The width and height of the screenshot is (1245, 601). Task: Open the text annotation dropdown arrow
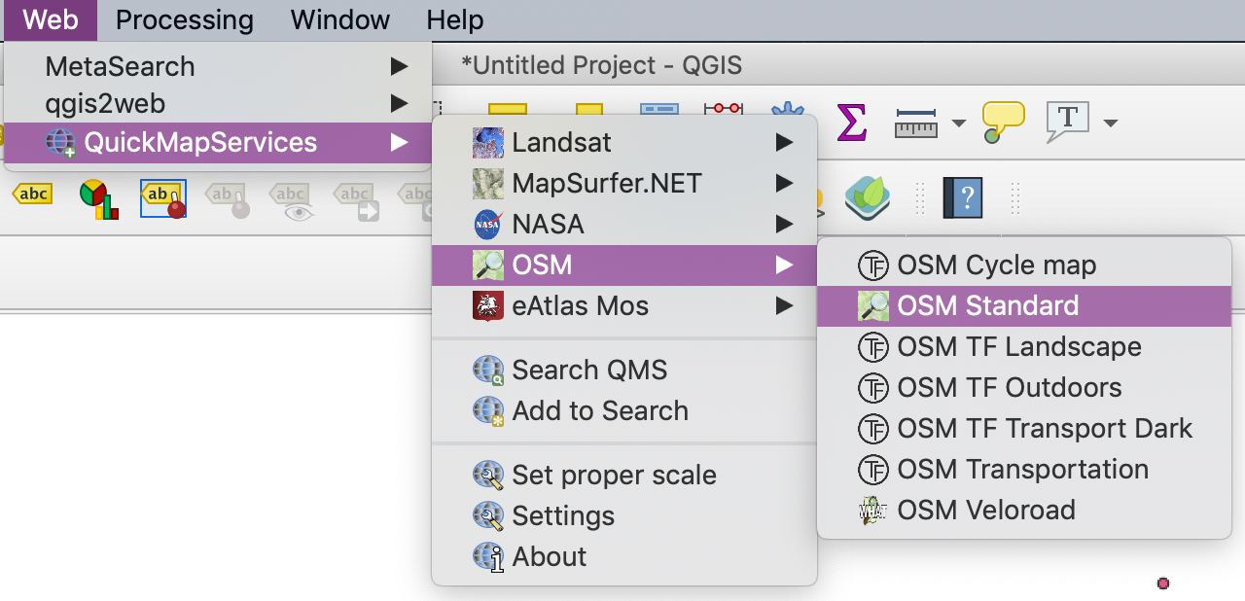pos(1110,124)
